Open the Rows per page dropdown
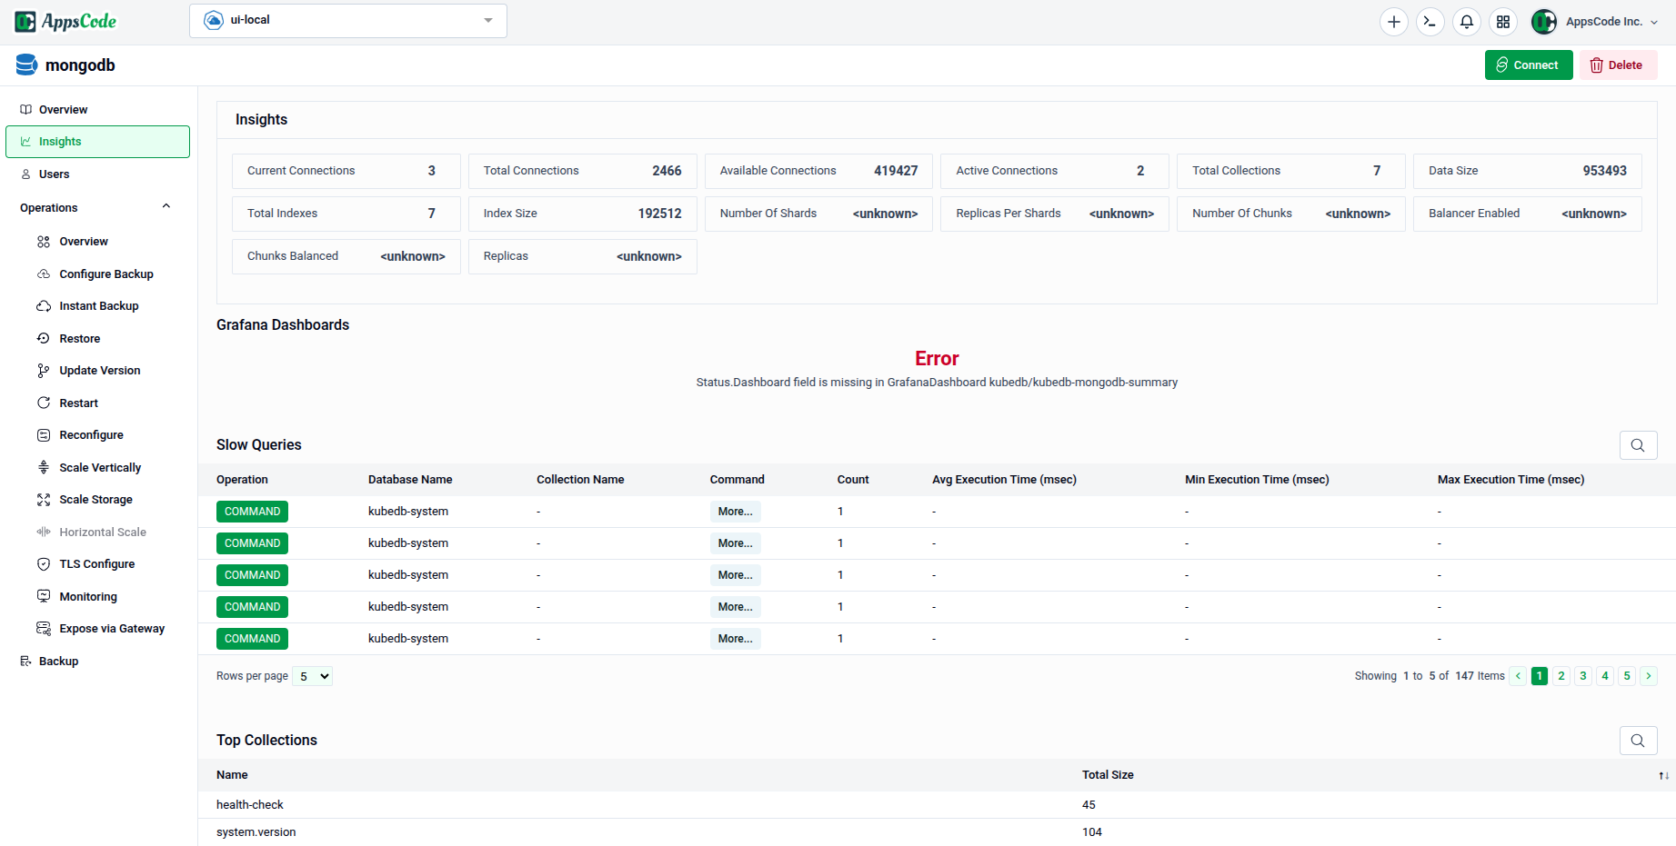 click(312, 676)
